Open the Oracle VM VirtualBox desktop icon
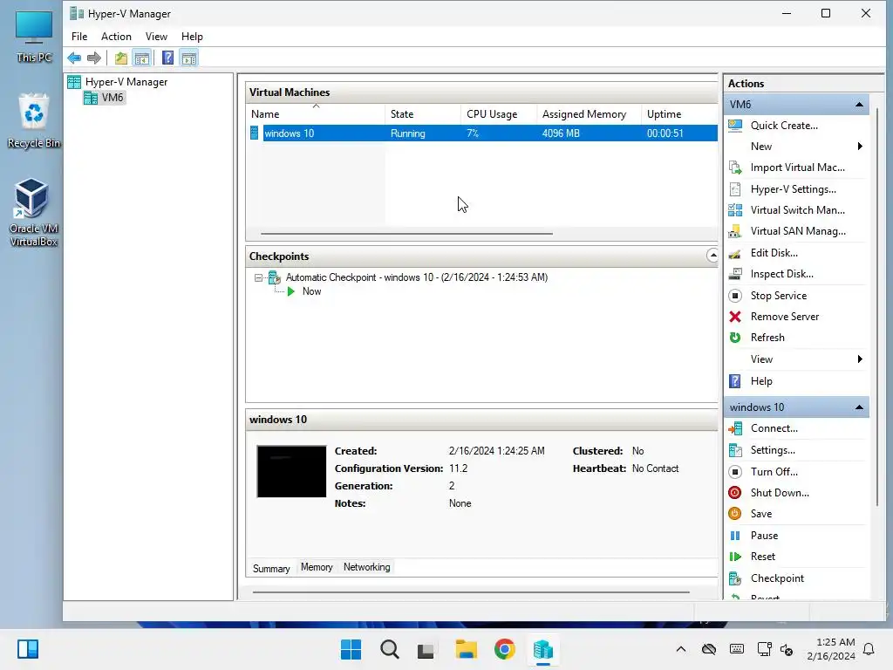The height and width of the screenshot is (670, 893). (x=33, y=212)
